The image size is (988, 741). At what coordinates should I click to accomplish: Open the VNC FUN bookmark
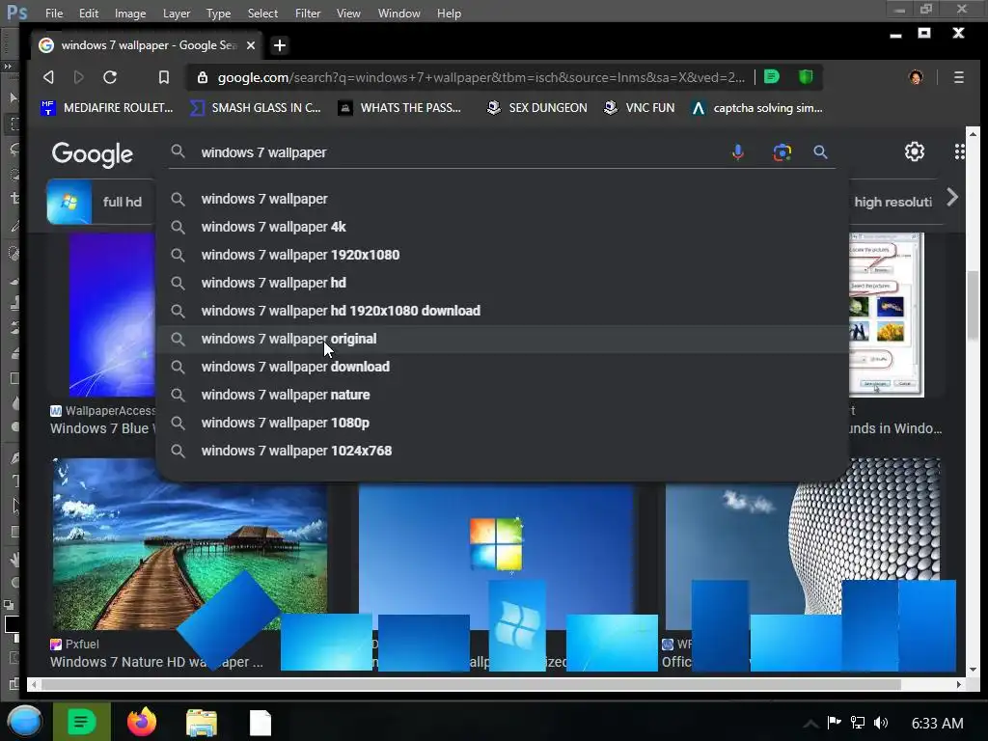coord(639,108)
